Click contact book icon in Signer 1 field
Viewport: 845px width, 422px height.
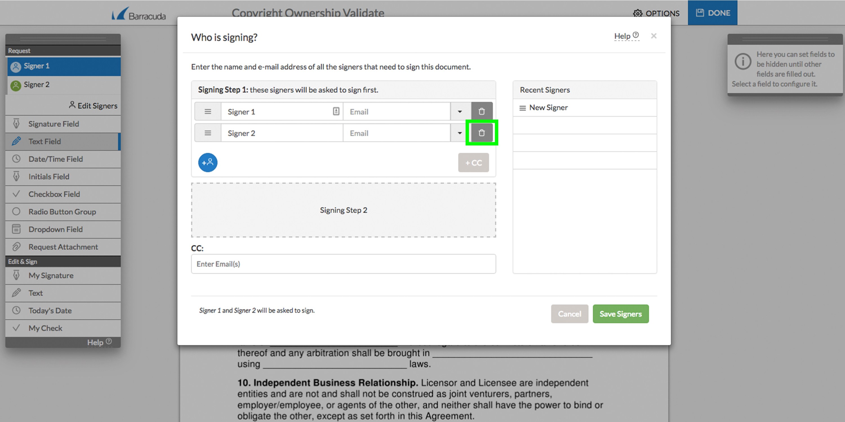pyautogui.click(x=336, y=111)
